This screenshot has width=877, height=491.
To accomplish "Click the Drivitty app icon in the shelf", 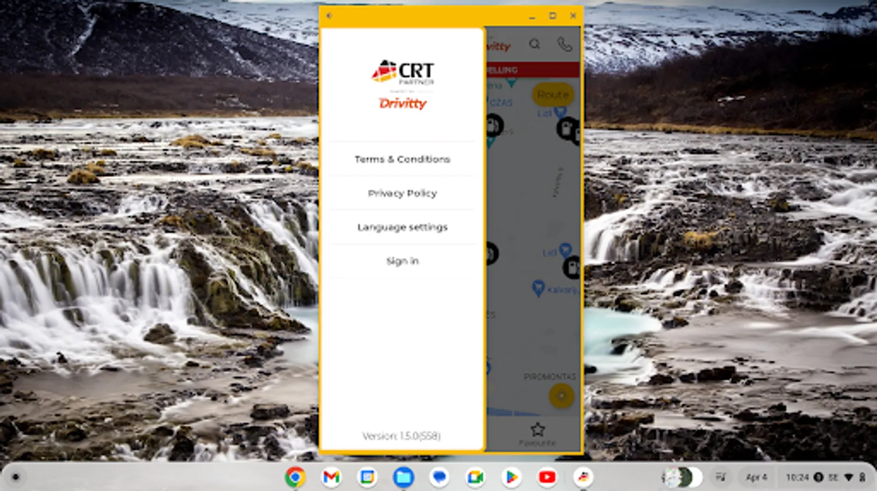I will click(x=583, y=477).
